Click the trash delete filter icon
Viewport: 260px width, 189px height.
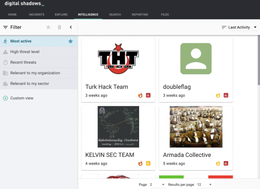[59, 27]
